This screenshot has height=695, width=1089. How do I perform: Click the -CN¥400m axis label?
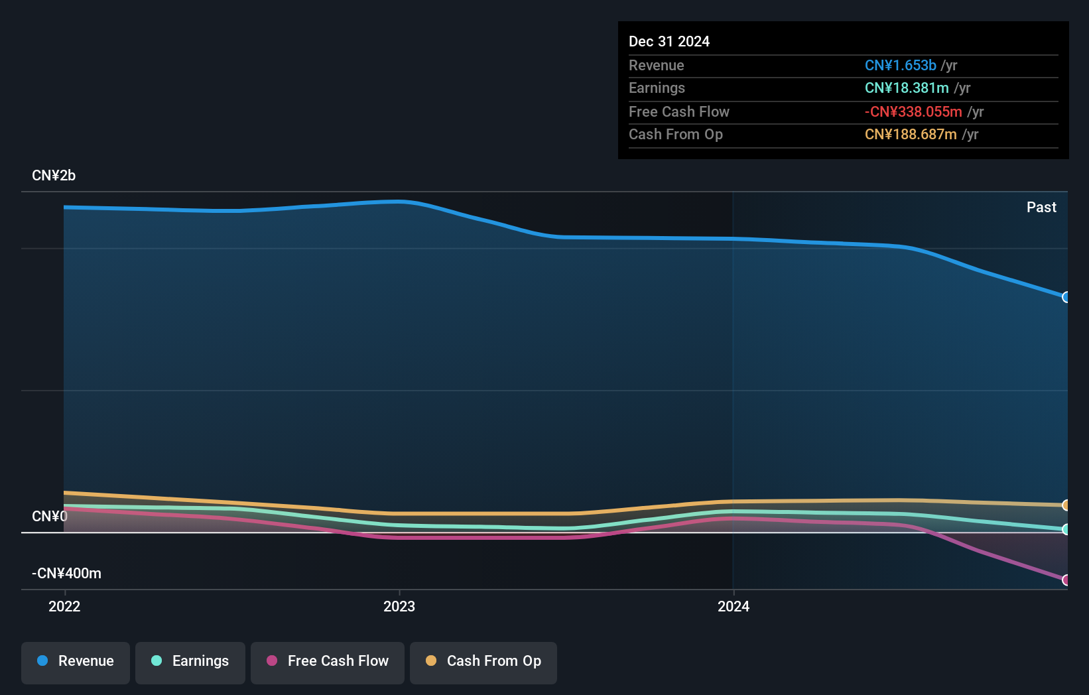pos(66,574)
